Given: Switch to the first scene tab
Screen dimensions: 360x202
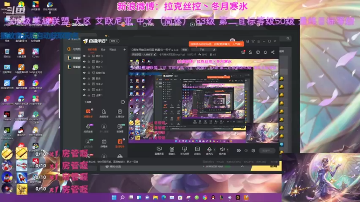Looking at the screenshot, I should click(92, 49).
